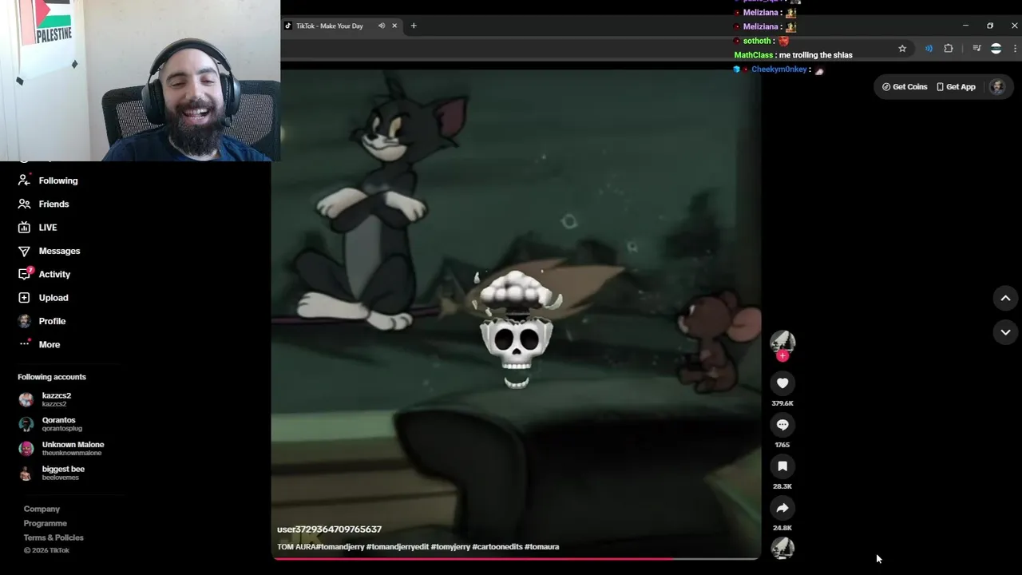This screenshot has width=1022, height=575.
Task: Click username user3729364709765637
Action: pos(329,529)
